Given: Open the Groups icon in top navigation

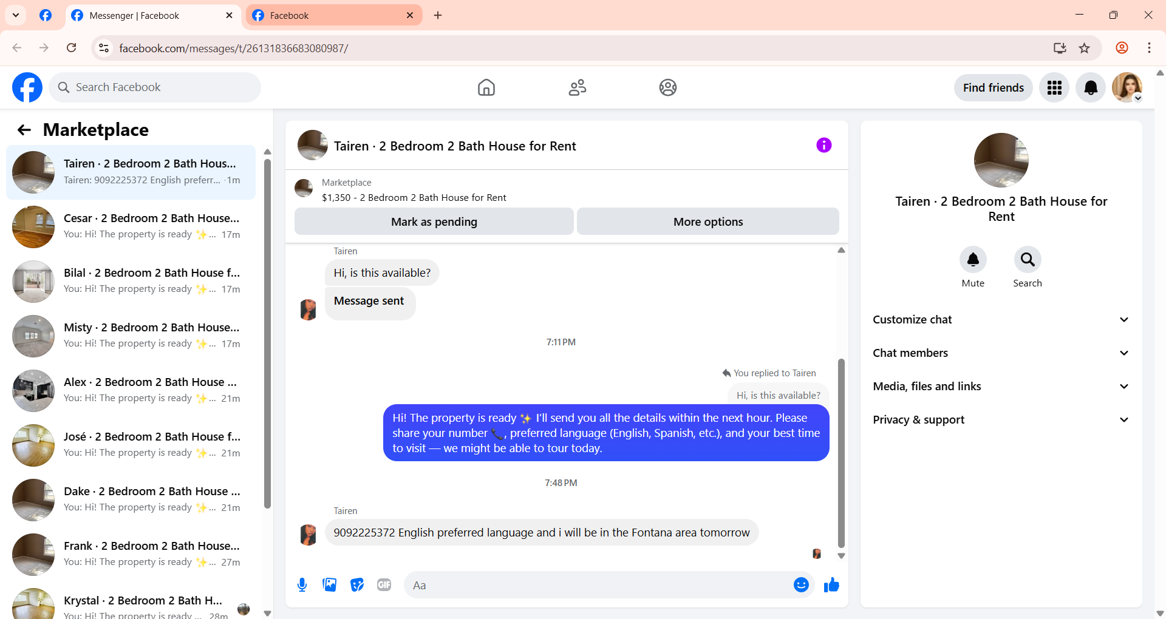Looking at the screenshot, I should [668, 87].
